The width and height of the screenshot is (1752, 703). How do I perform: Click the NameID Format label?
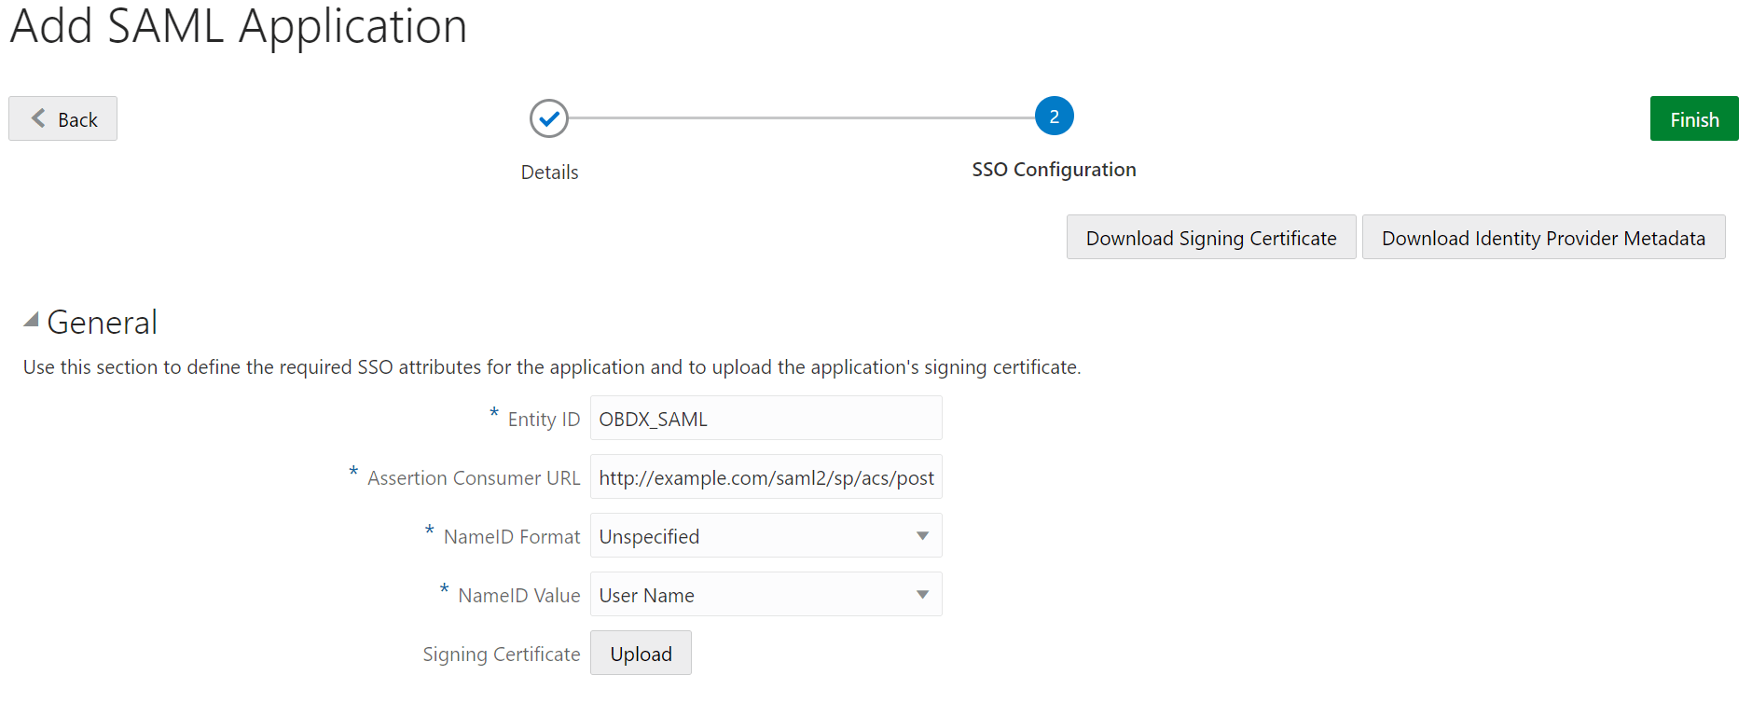tap(512, 537)
